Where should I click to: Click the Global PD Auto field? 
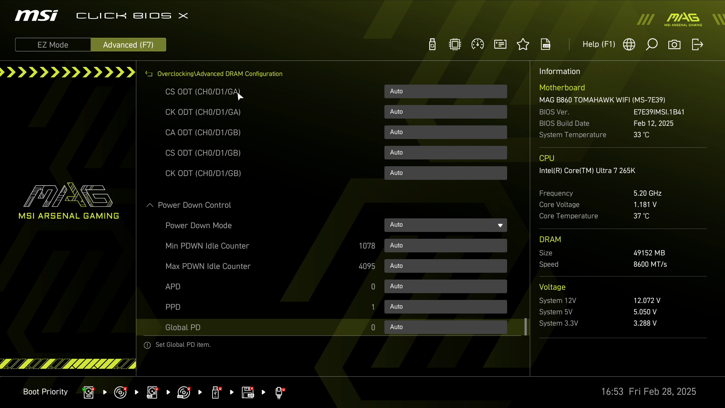point(446,327)
